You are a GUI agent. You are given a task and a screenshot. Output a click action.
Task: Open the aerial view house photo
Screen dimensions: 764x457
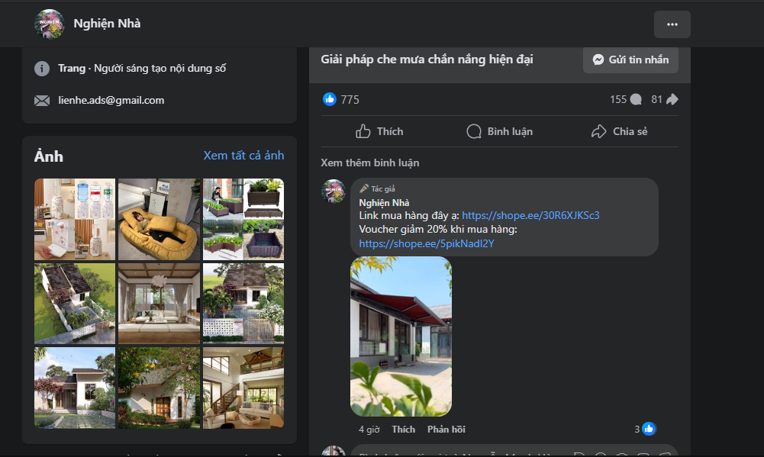(75, 304)
